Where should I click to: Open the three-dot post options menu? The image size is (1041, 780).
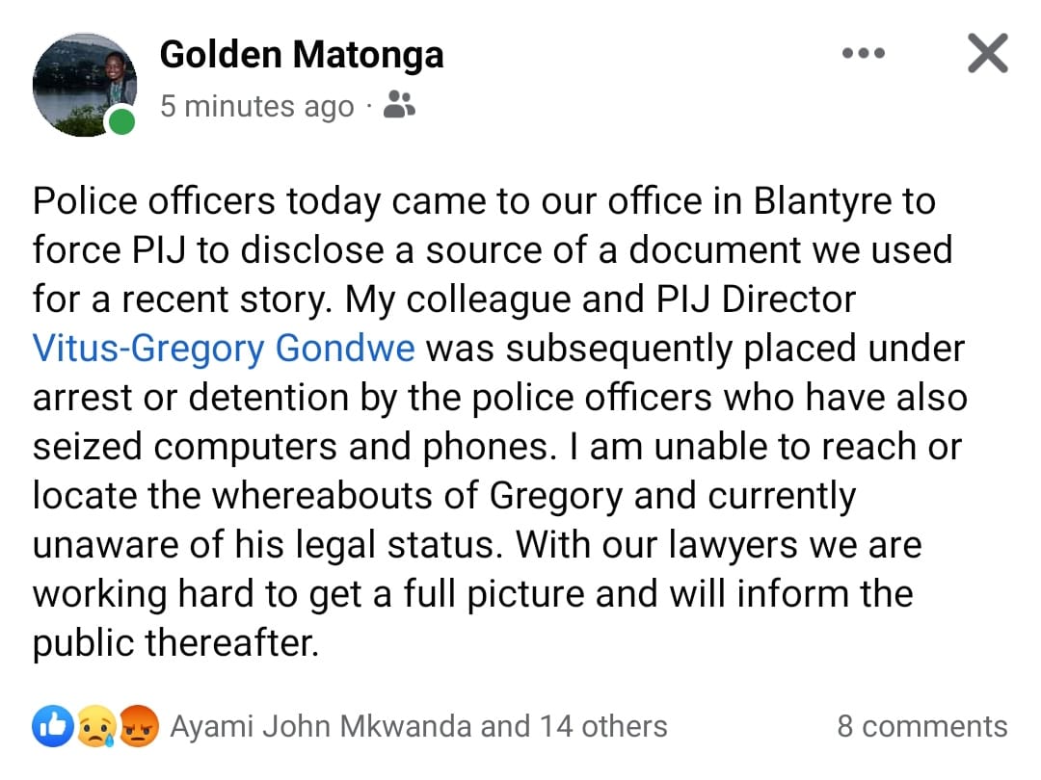(x=864, y=54)
